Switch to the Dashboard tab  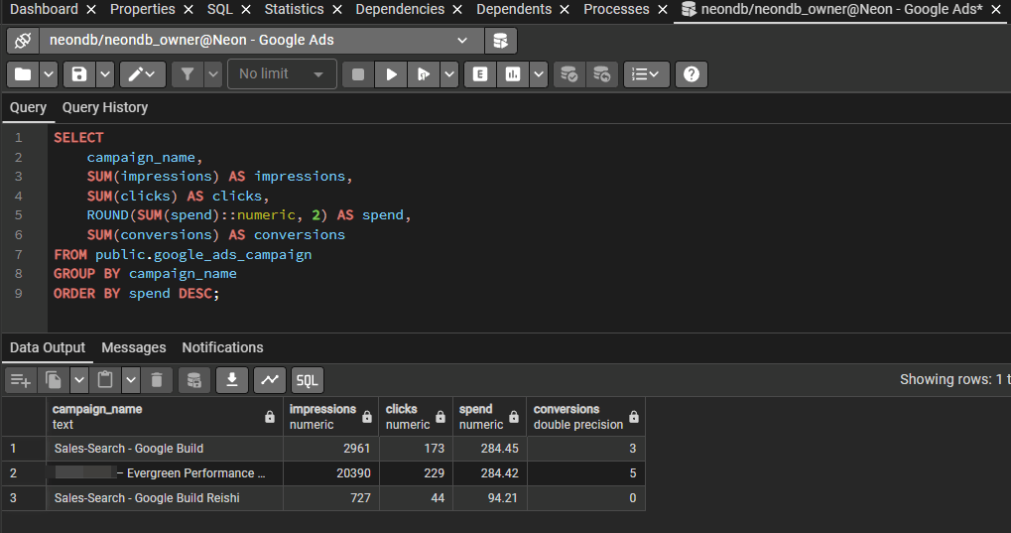44,9
